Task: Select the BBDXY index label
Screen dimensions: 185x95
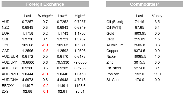Action: [8, 86]
